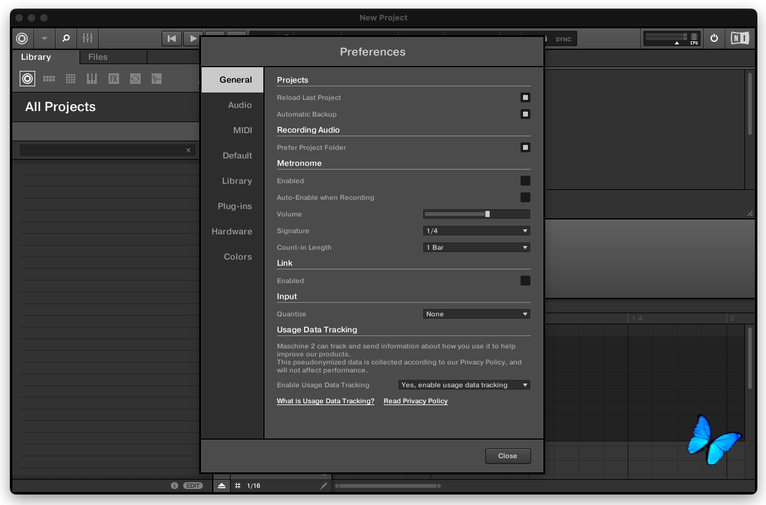Click the audio engine power icon

tap(714, 38)
